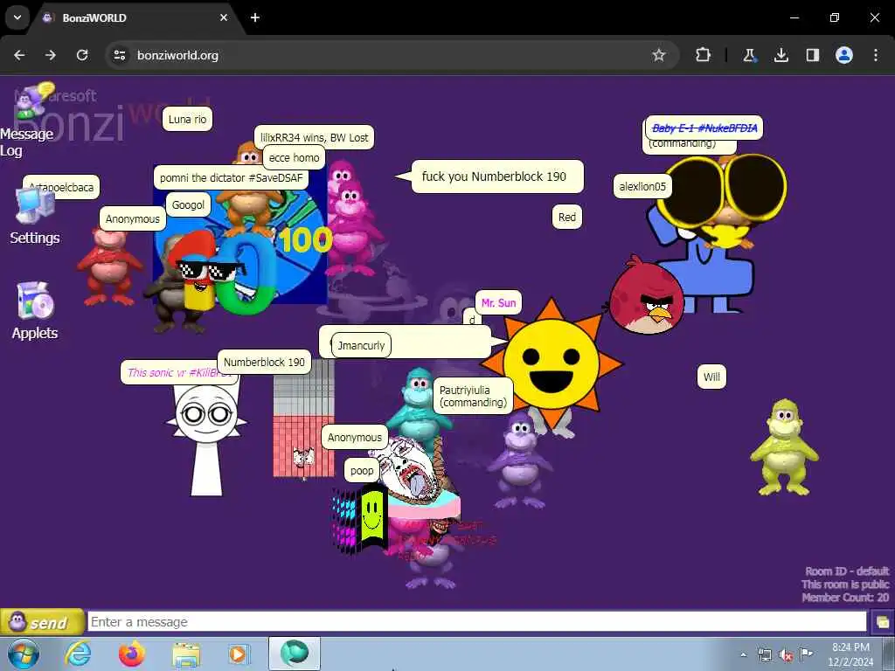Expand the tab search dropdown arrow
Screen dimensions: 895x671
click(x=17, y=17)
